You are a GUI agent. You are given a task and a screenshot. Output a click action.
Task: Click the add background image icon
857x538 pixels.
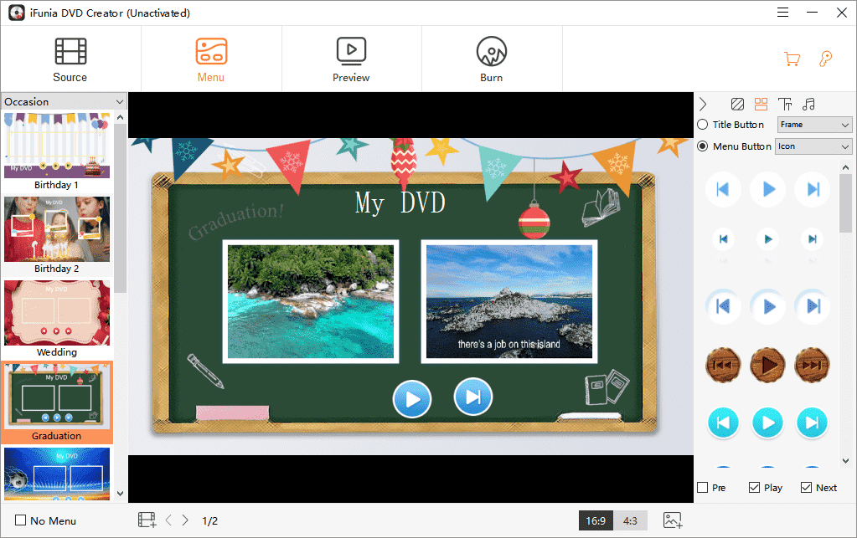point(673,520)
